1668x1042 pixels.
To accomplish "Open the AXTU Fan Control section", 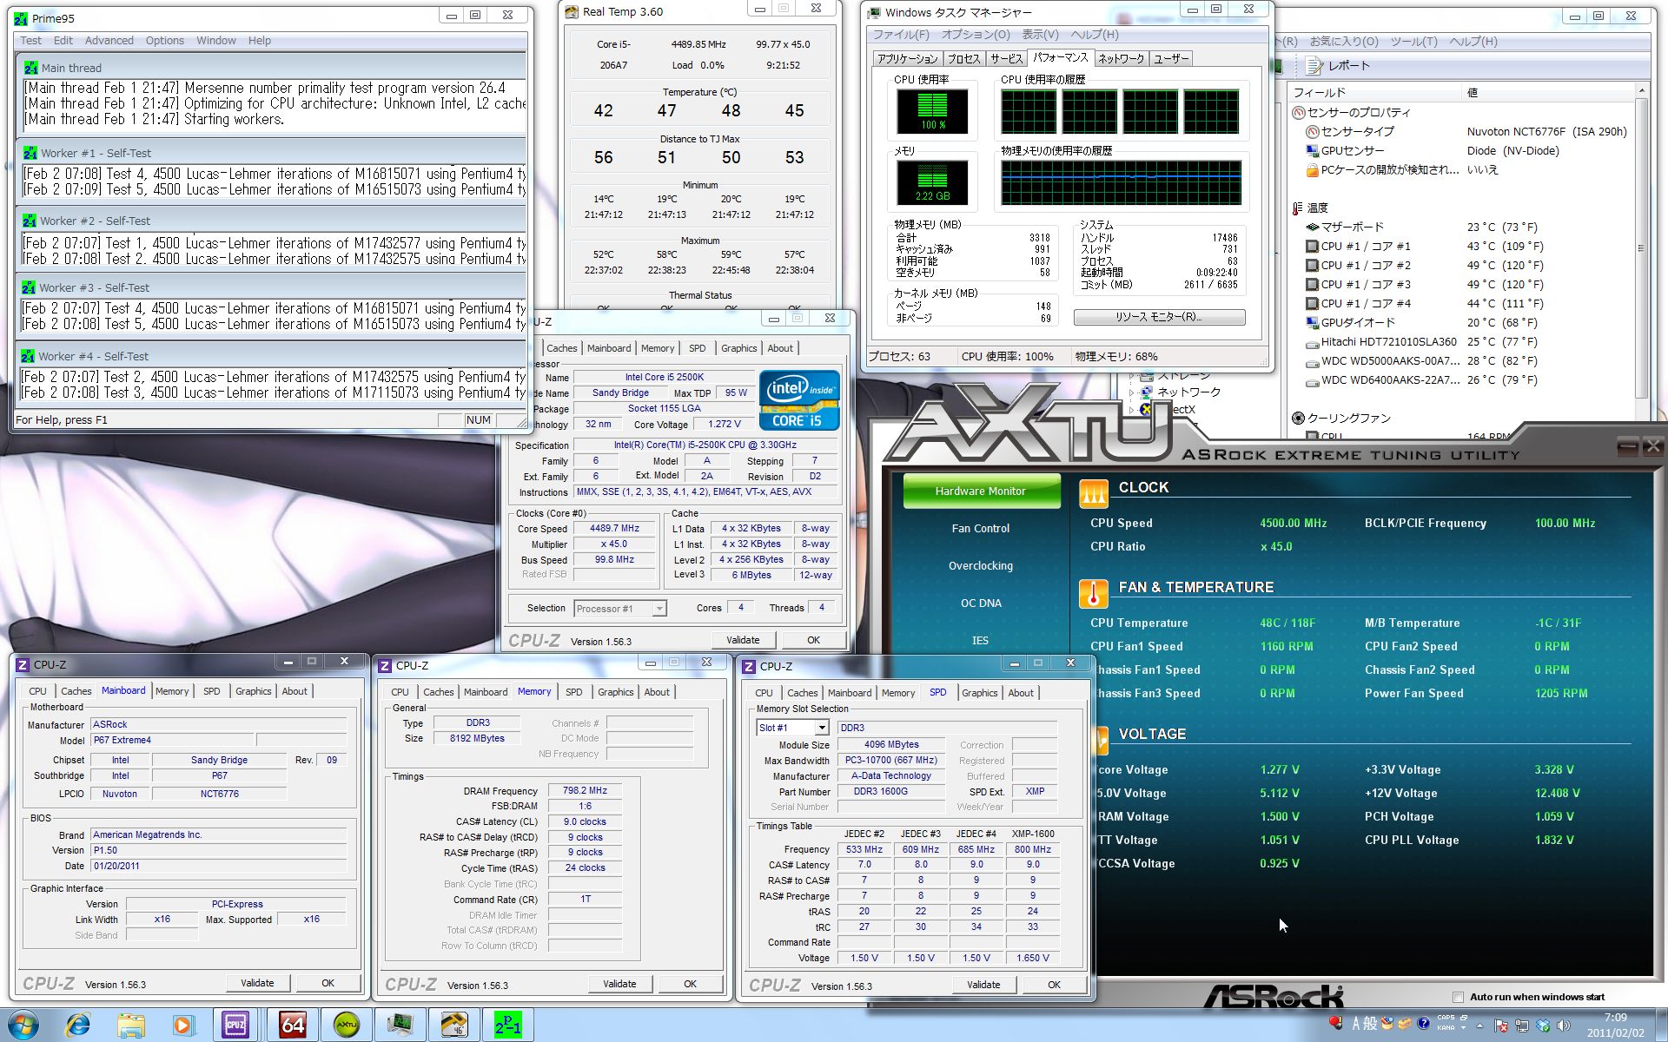I will [x=981, y=528].
